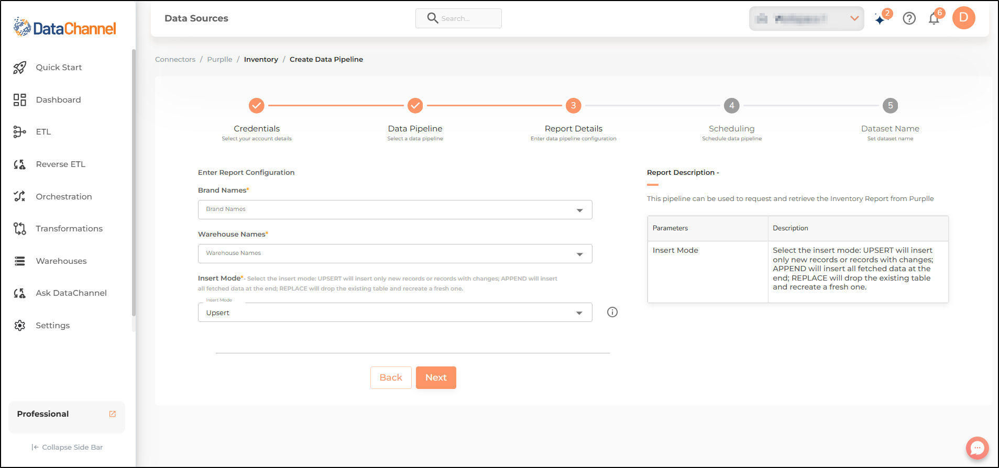Go to Dashboard menu item
999x468 pixels.
pos(58,100)
